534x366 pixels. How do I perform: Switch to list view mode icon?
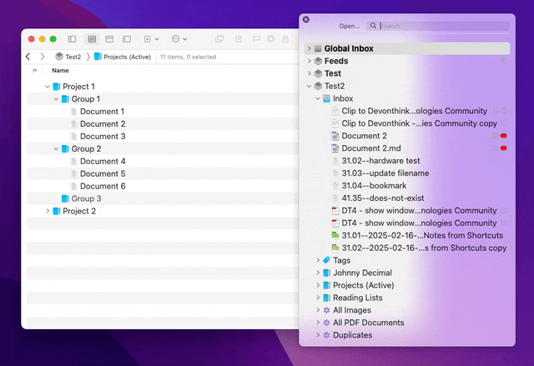click(x=91, y=39)
